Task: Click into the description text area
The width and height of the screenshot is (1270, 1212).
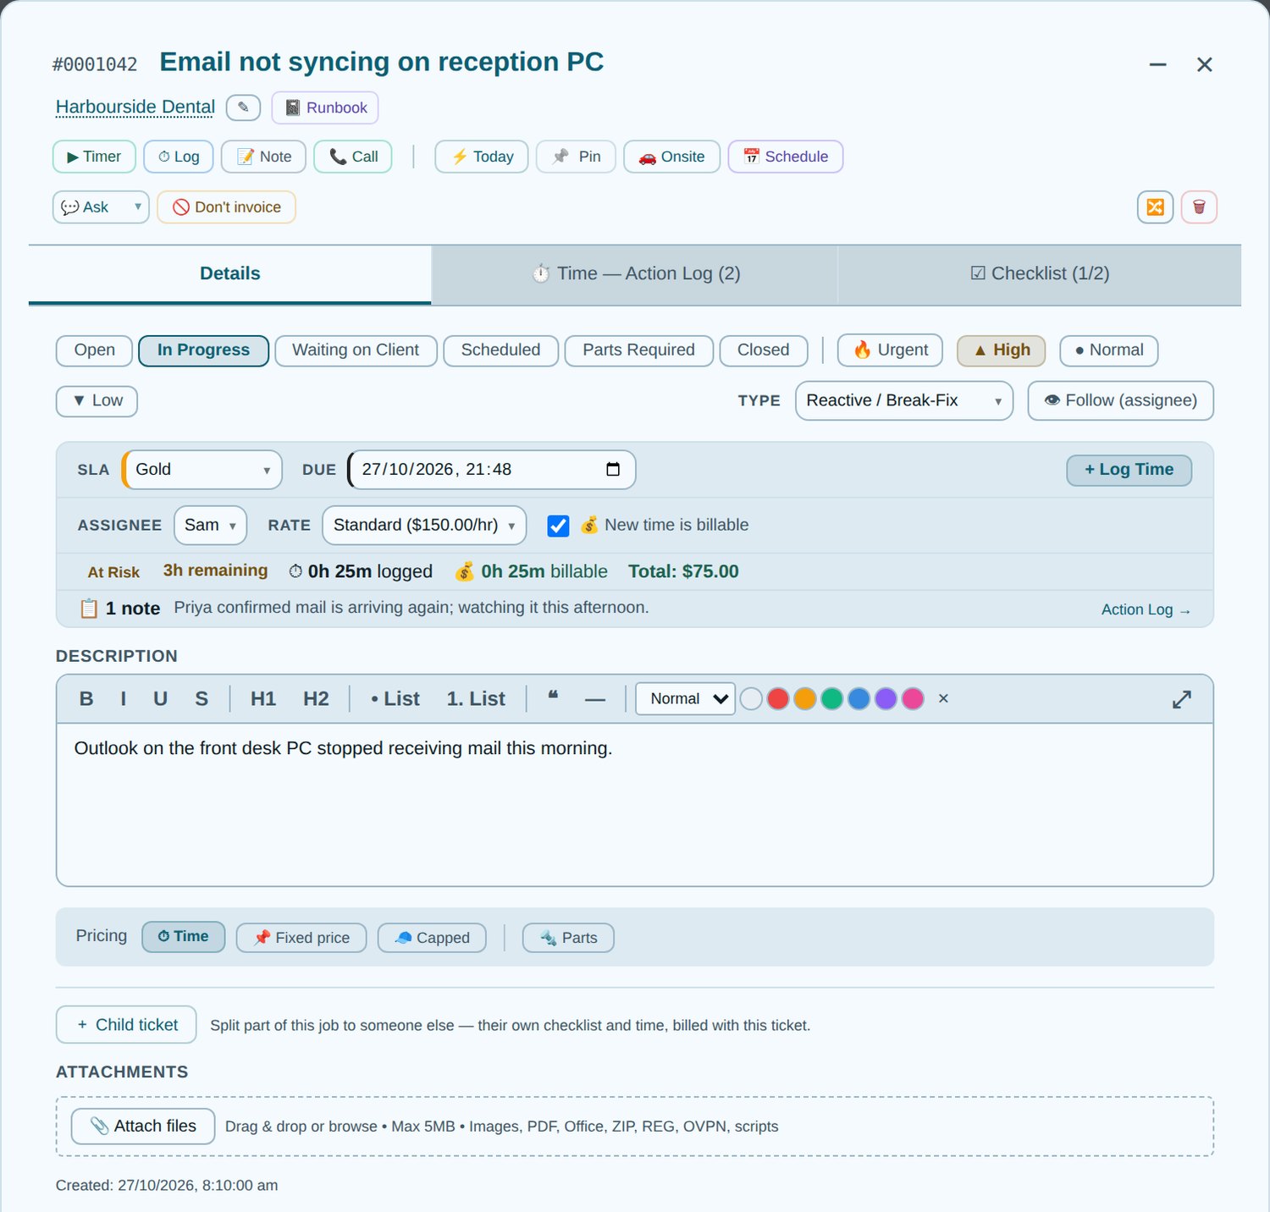Action: (x=635, y=805)
